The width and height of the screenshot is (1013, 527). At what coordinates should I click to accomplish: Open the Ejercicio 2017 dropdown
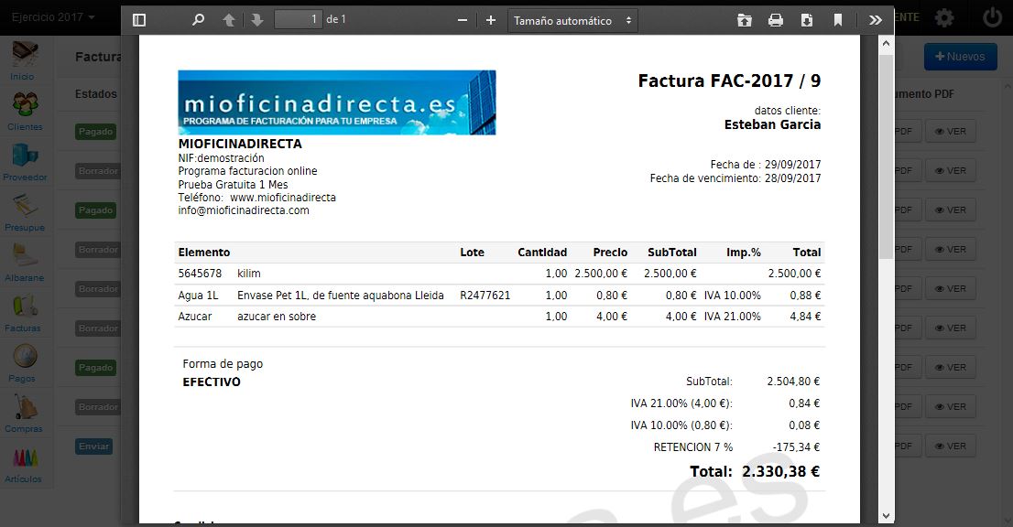click(53, 17)
